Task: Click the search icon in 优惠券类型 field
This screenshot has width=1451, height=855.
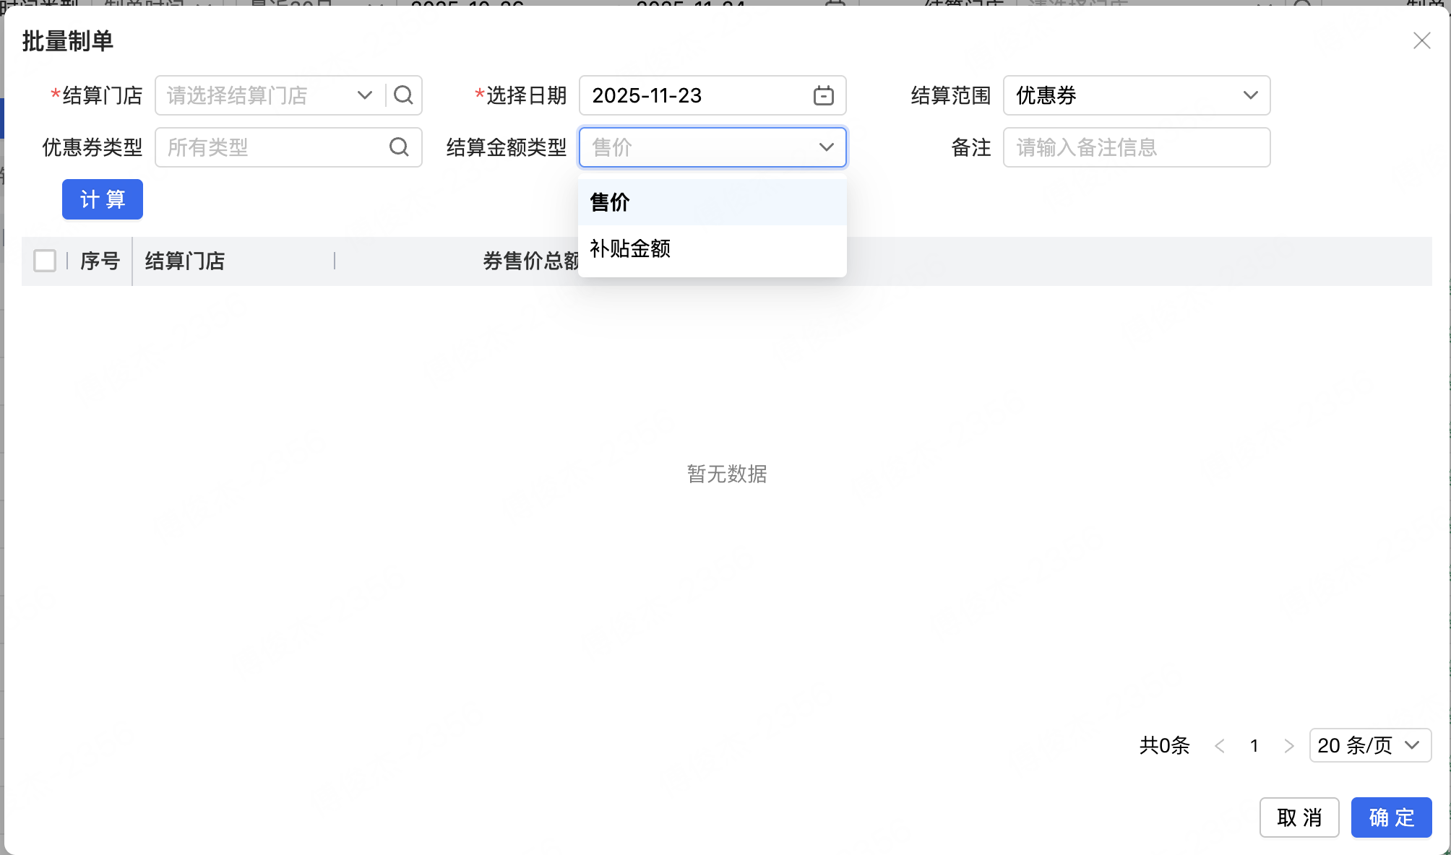Action: (x=399, y=147)
